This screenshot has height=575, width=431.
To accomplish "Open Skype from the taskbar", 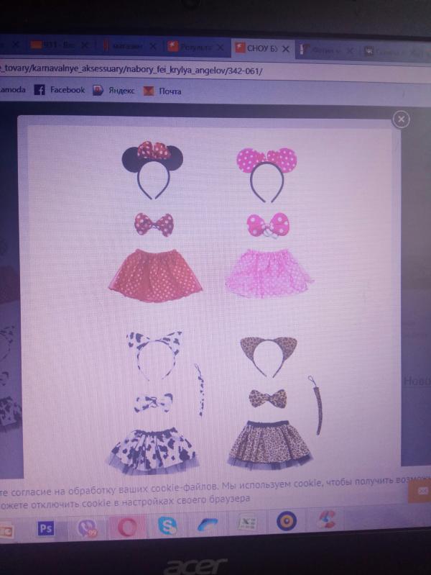I will pyautogui.click(x=167, y=526).
